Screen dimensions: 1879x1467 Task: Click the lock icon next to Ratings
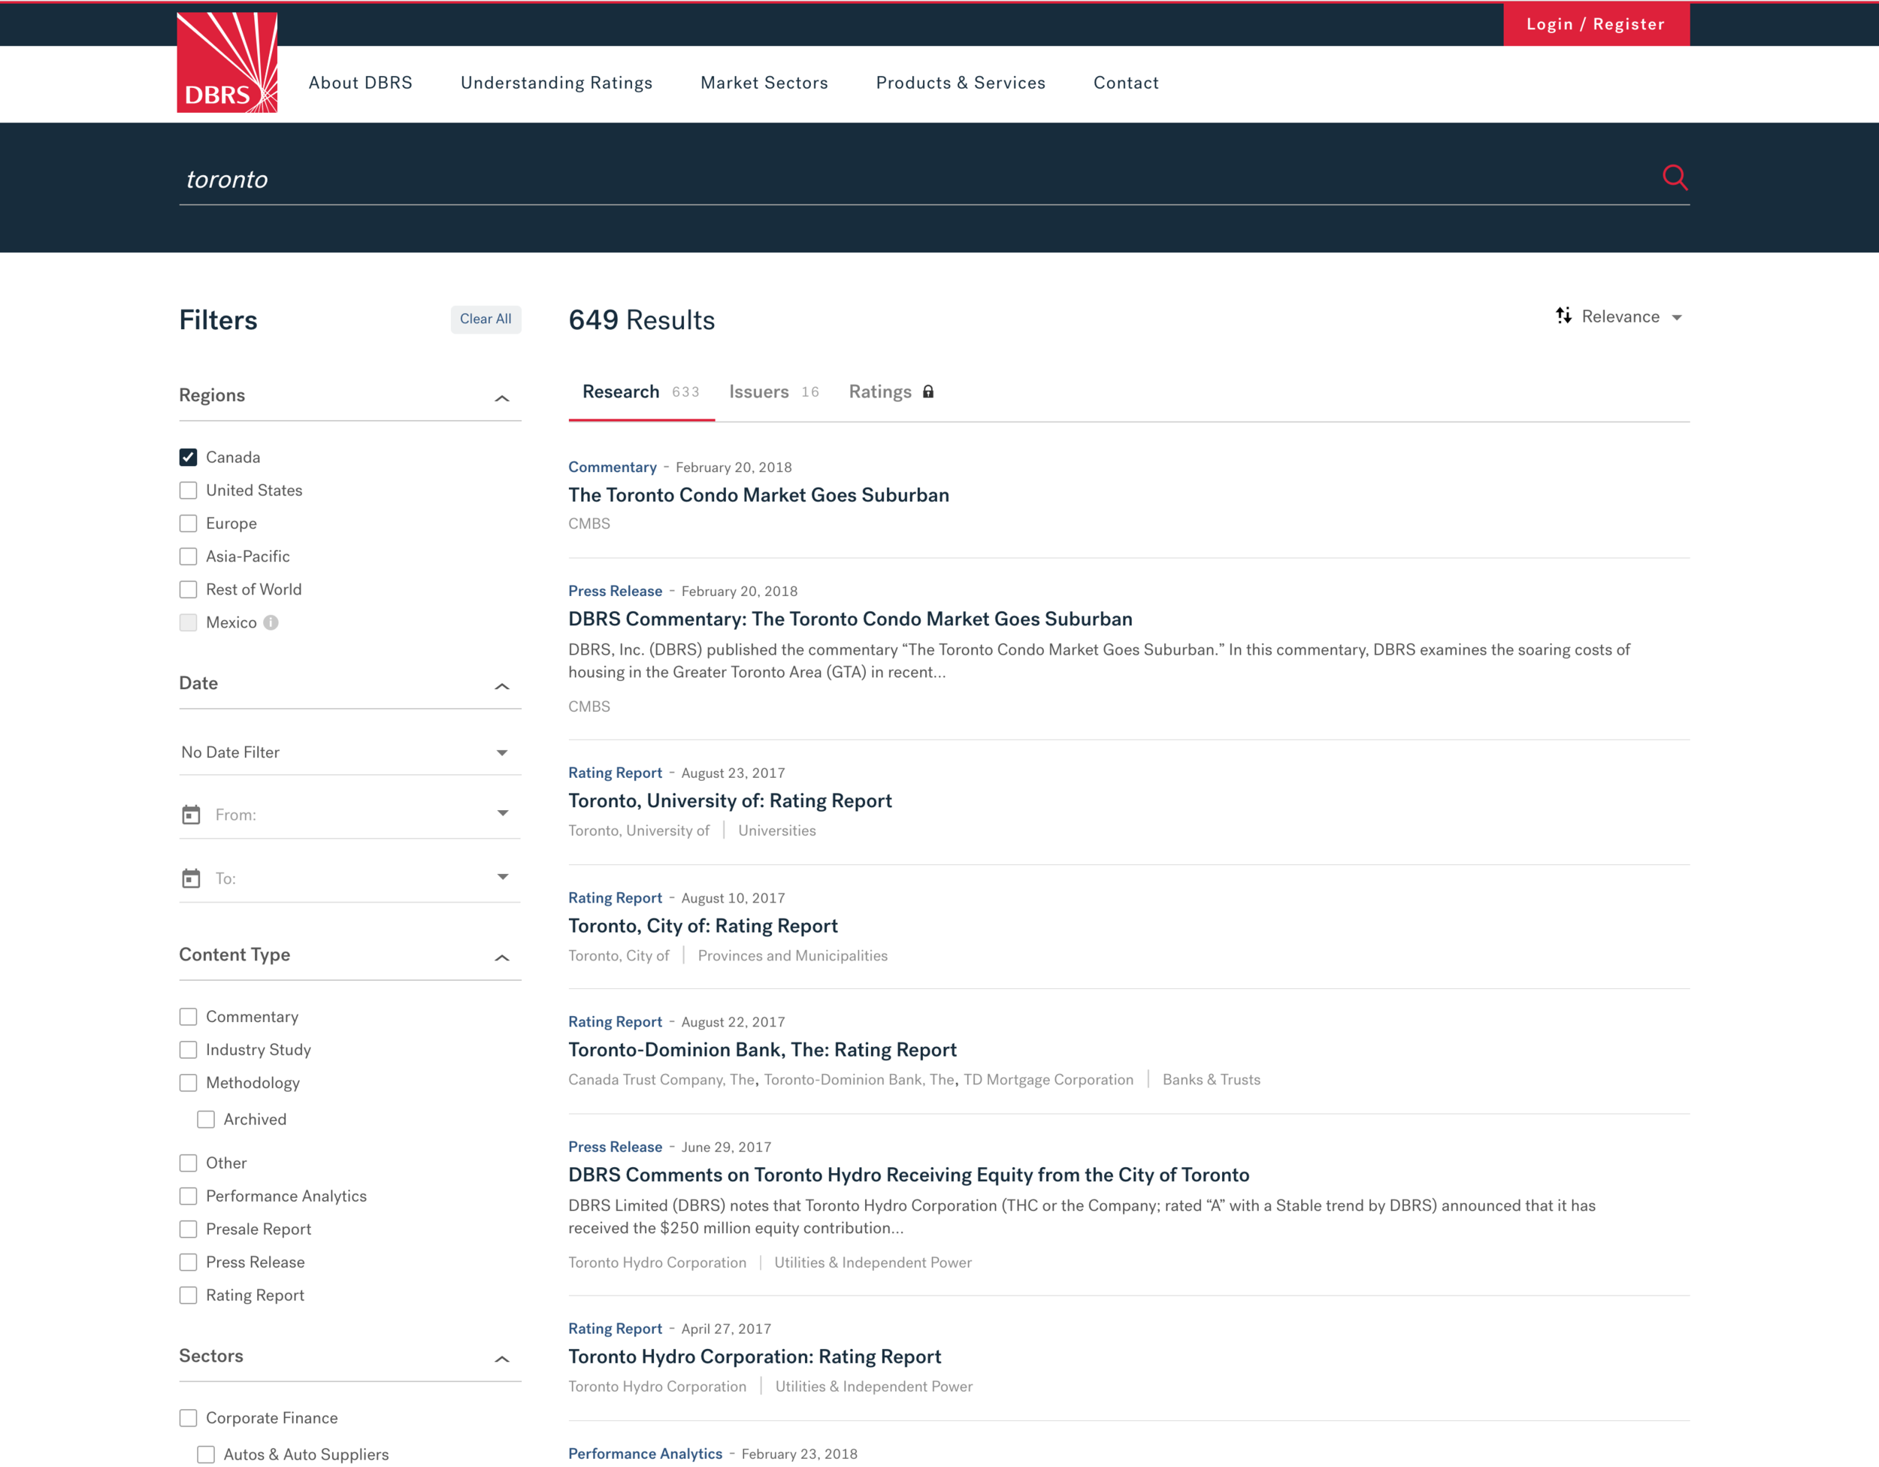(x=928, y=392)
